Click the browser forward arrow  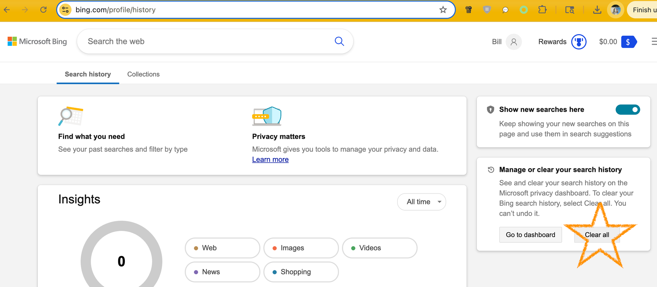point(25,10)
